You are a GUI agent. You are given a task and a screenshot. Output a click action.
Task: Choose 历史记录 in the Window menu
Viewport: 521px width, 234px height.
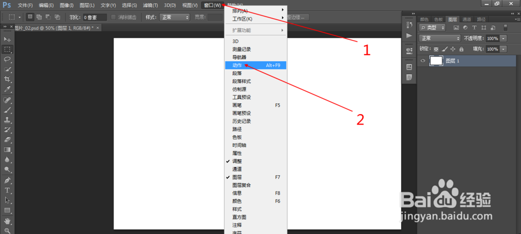256,121
